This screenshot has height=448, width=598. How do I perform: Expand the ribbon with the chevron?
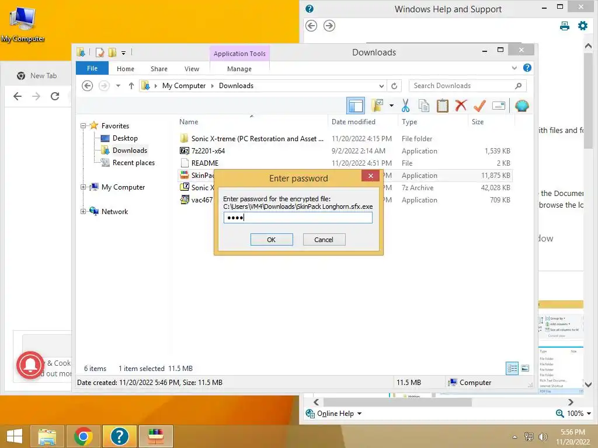click(x=514, y=68)
